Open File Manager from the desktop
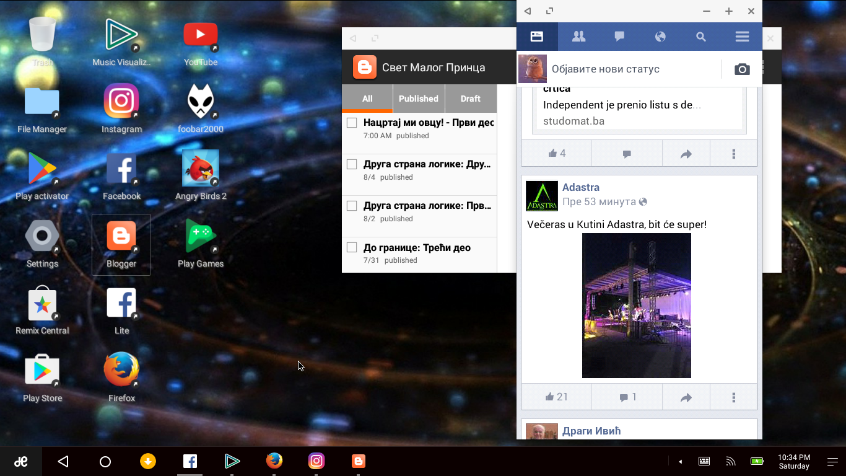846x476 pixels. click(x=42, y=108)
